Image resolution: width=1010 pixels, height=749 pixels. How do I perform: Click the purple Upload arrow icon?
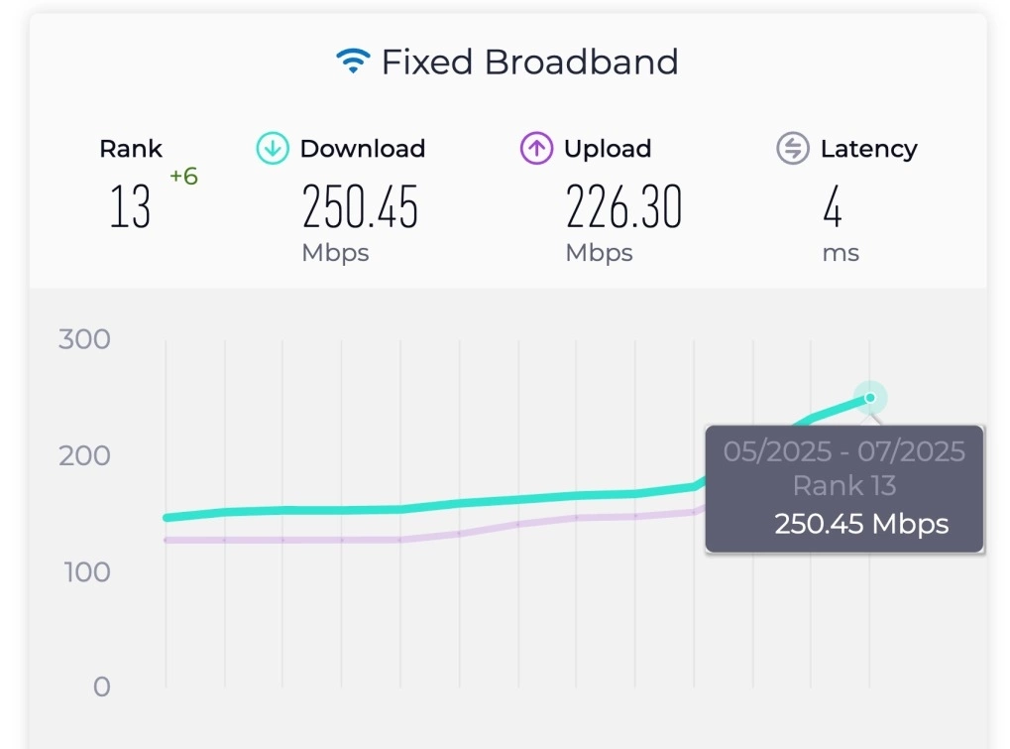536,149
